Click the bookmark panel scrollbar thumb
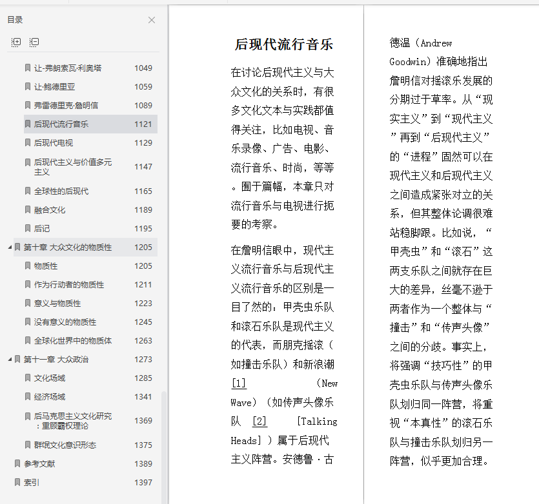 point(164,447)
